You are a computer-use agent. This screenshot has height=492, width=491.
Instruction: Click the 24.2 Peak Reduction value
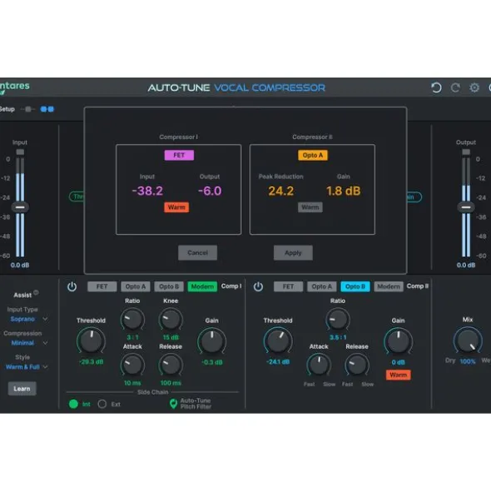tap(280, 191)
